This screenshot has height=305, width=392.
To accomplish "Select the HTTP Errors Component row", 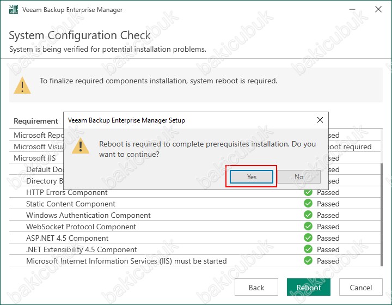I will tap(195, 192).
